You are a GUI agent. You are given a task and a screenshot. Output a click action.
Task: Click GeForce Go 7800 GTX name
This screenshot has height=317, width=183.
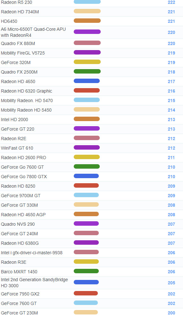[x=24, y=177]
